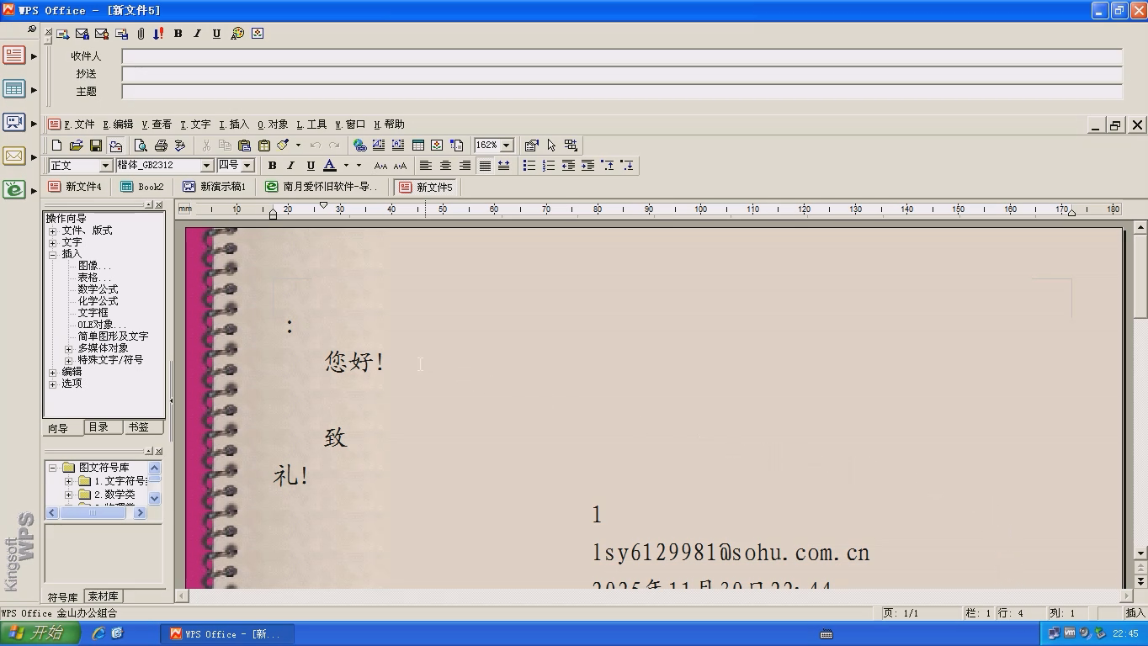This screenshot has width=1148, height=646.
Task: Open the spreadsheet module icon in left sidebar
Action: (x=13, y=89)
